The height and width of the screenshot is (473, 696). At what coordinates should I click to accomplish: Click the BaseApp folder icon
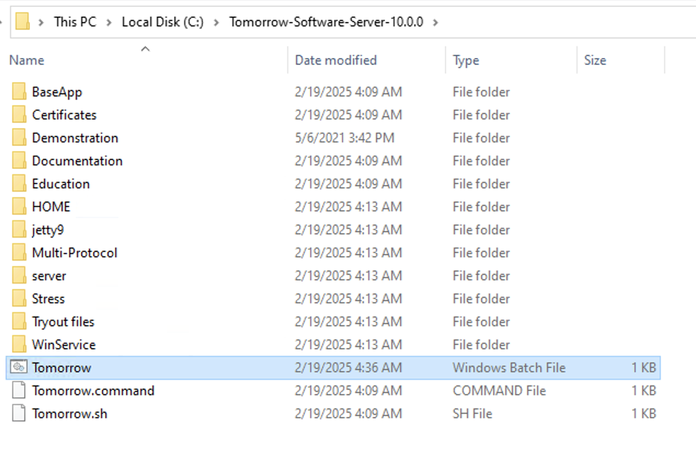[19, 92]
